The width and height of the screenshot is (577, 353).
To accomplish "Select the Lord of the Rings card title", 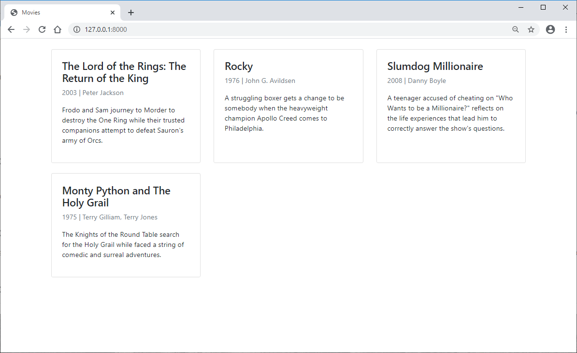I will tap(124, 72).
